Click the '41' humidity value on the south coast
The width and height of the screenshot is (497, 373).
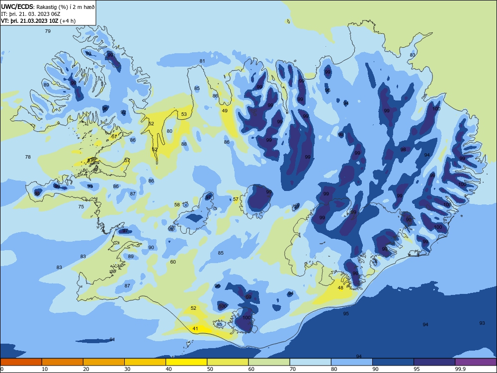coord(195,329)
